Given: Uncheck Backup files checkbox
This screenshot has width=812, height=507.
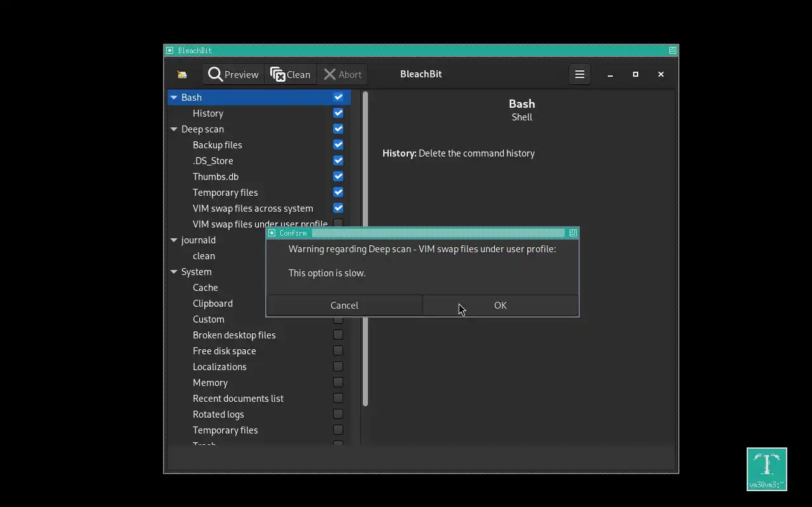Looking at the screenshot, I should point(338,144).
